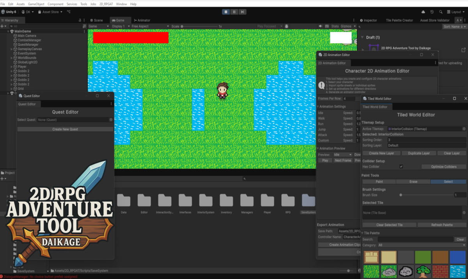Click the Active Tilemap object picker icon
Viewport: 468px width, 279px height.
[464, 129]
